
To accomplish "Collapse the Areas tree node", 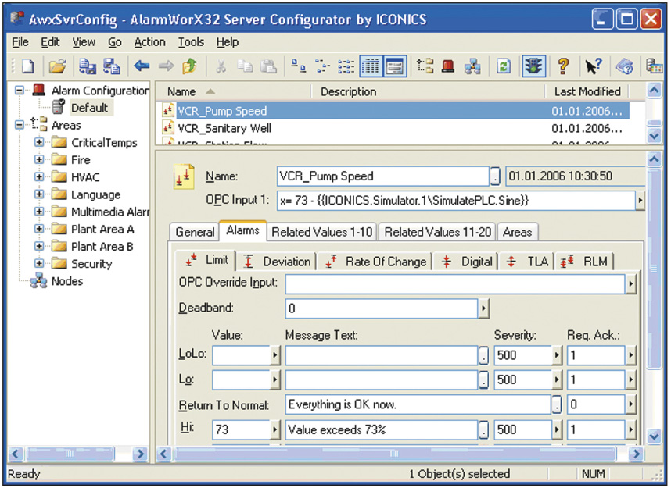I will pos(20,125).
